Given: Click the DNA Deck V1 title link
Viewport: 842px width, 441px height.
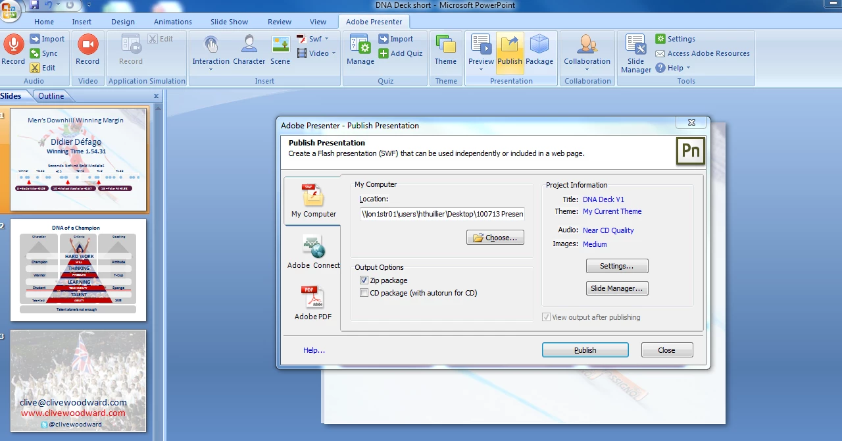Looking at the screenshot, I should tap(603, 199).
